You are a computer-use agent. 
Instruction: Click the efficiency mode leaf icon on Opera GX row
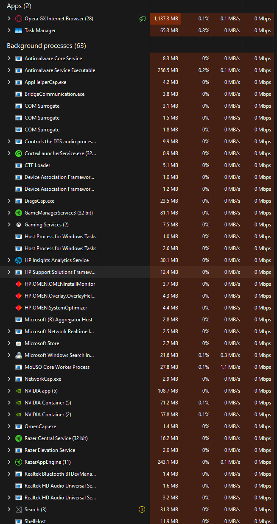(x=142, y=19)
